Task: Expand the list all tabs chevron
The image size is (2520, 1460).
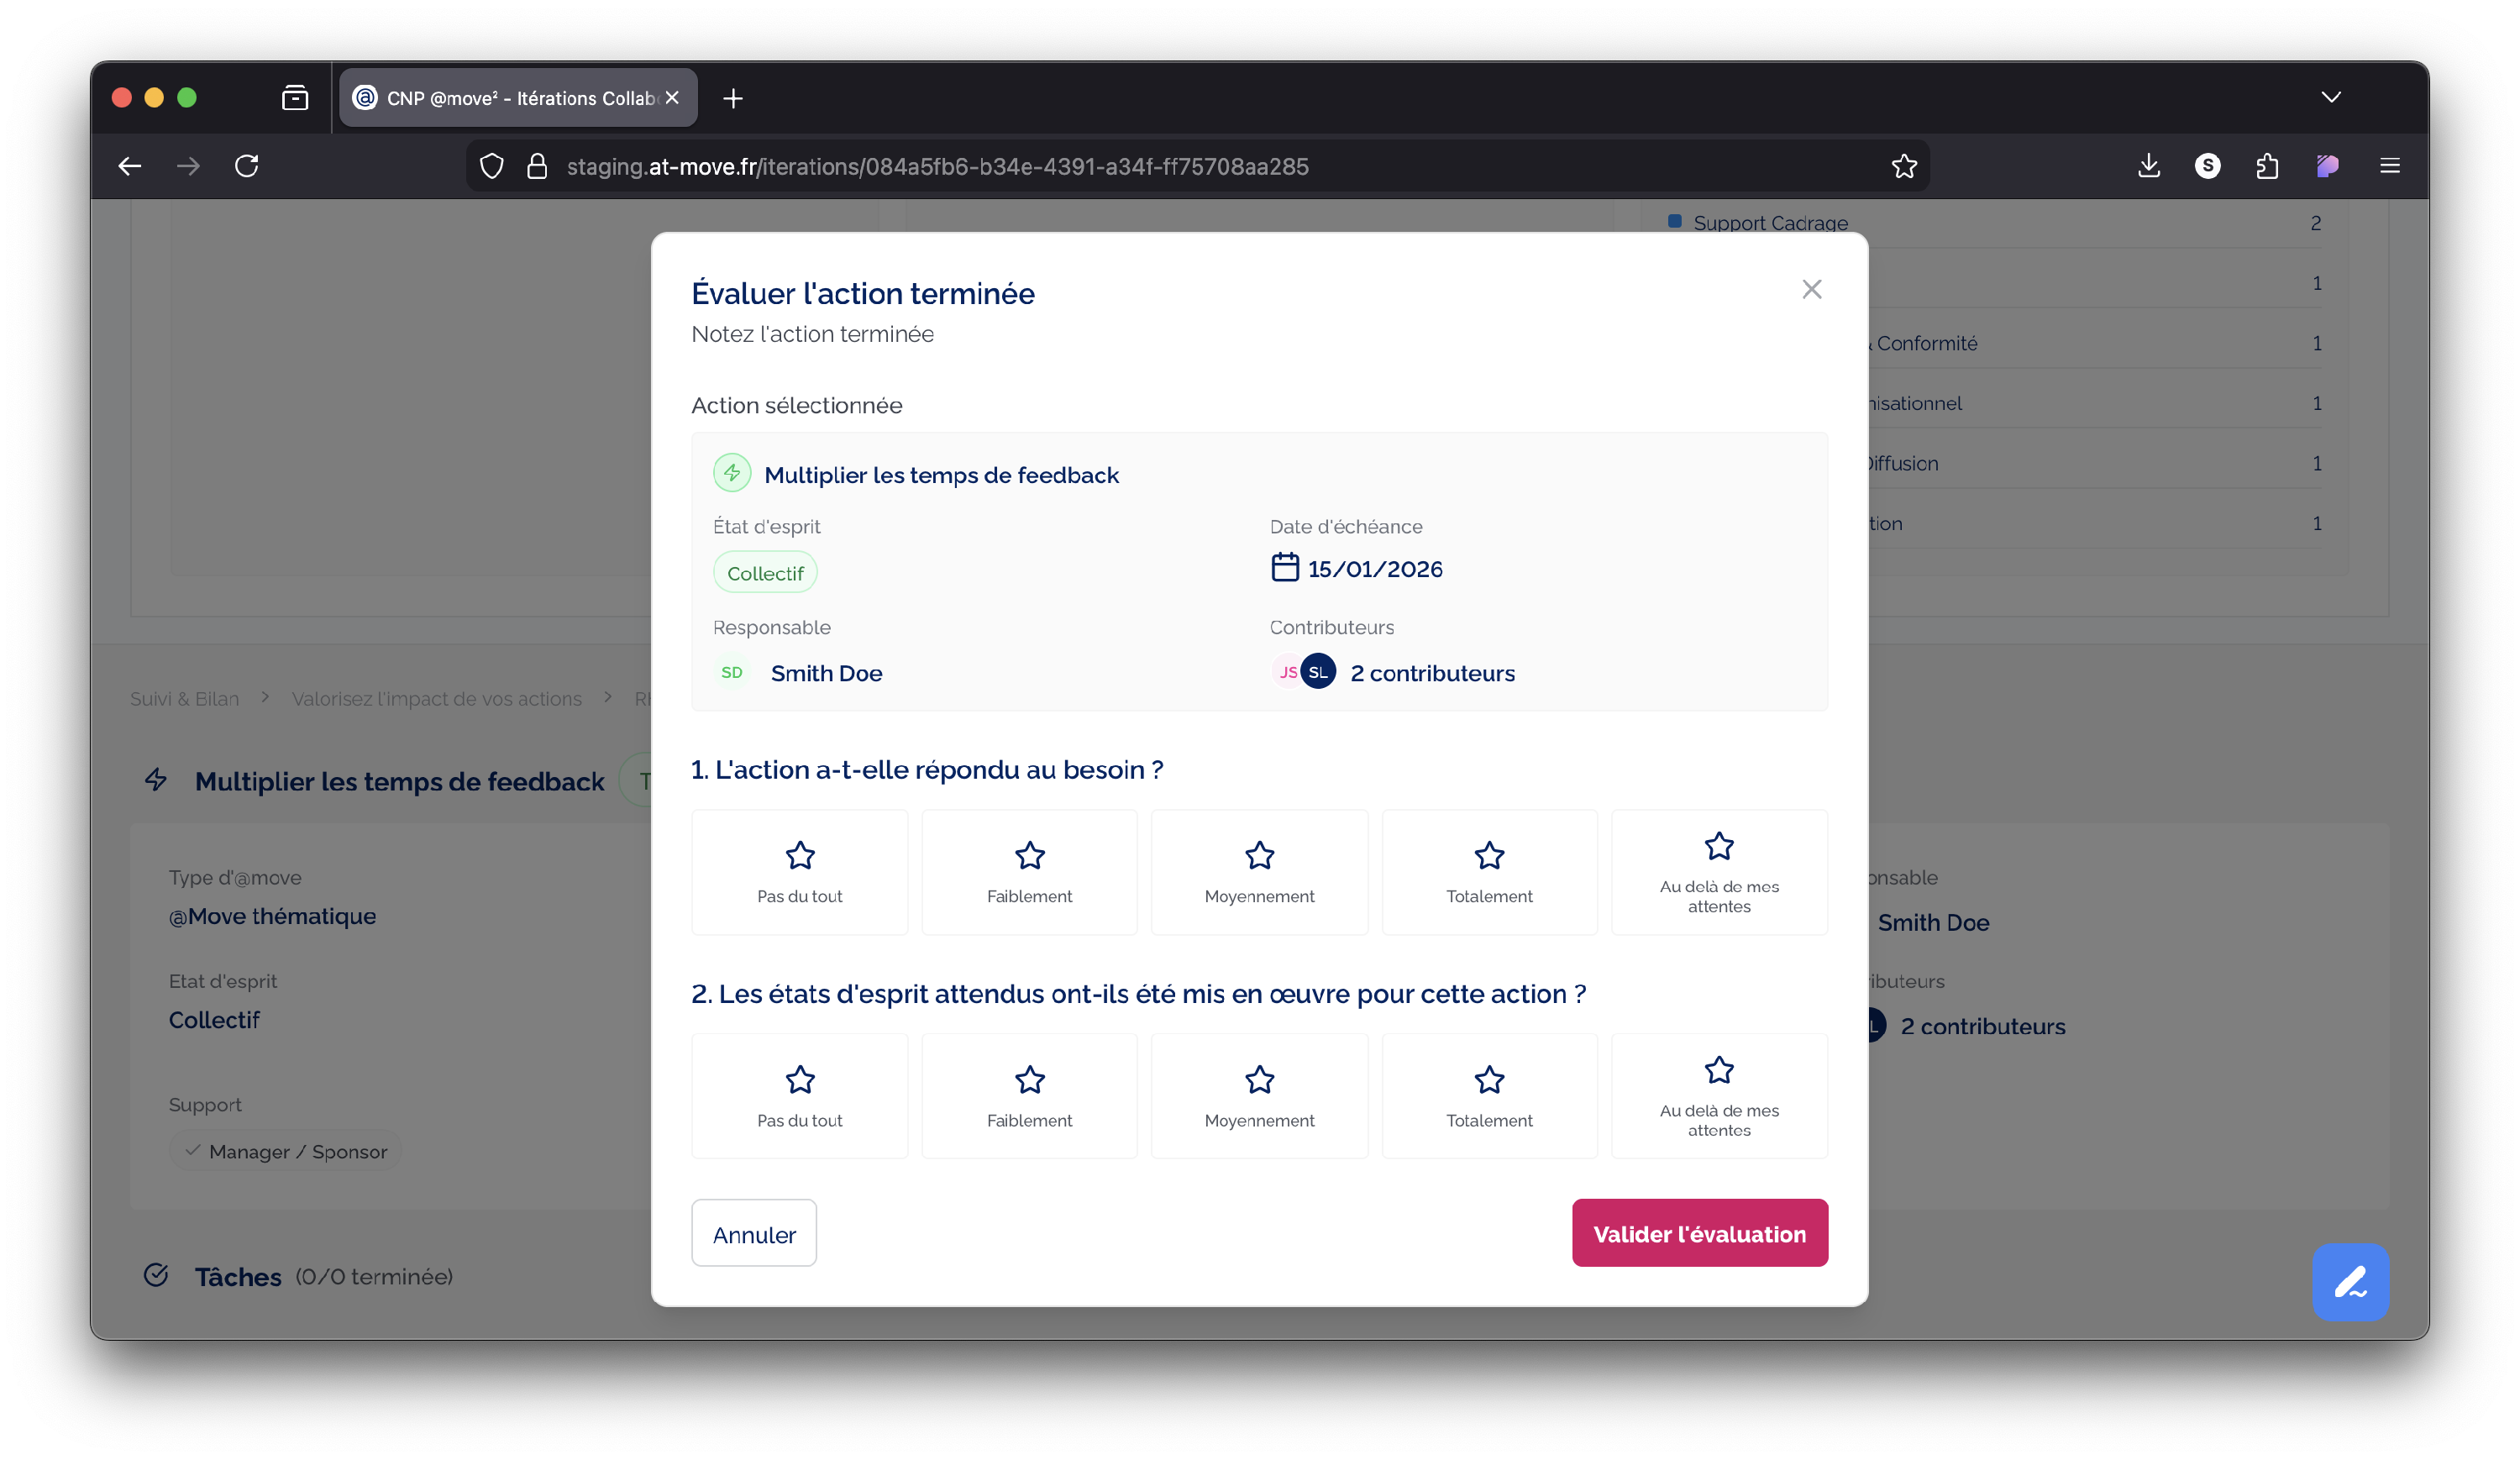Action: point(2331,97)
